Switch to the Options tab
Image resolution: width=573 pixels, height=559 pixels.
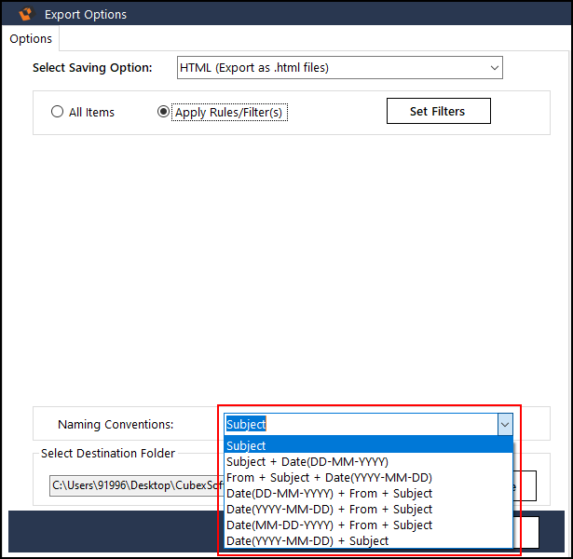click(x=31, y=39)
